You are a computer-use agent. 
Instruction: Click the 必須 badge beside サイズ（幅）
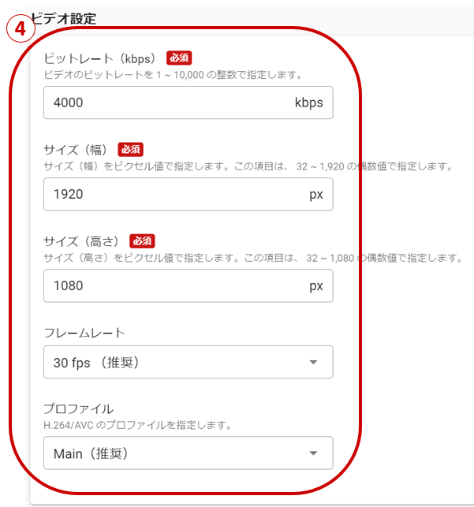tap(131, 149)
